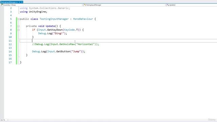Image resolution: width=217 pixels, height=122 pixels.
Task: Select the TestingInputManager.cs file tab
Action: [9, 2]
